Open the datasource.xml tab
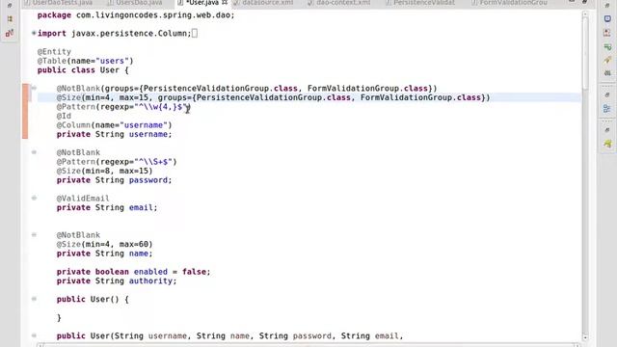Screen dimensions: 617x347 tap(264, 3)
